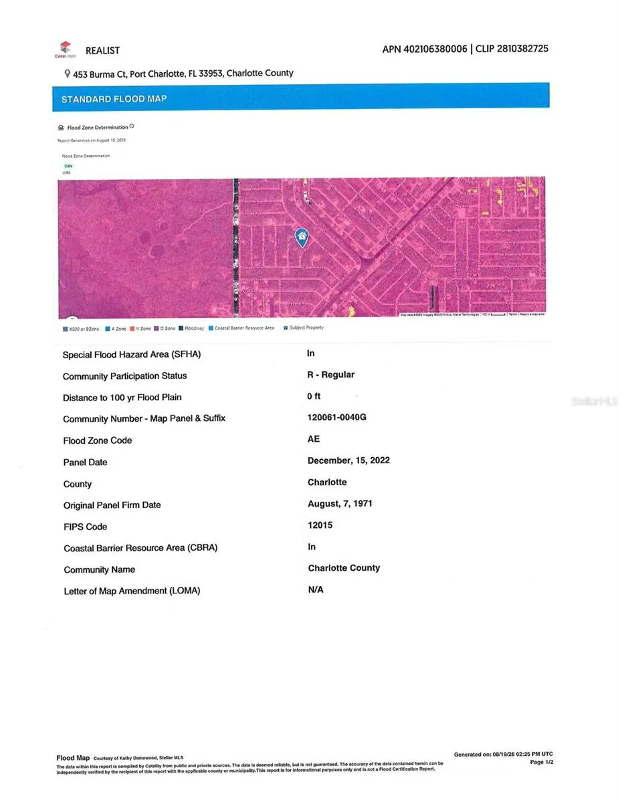Click the 120061-0040G map panel value
The width and height of the screenshot is (620, 802).
[337, 418]
